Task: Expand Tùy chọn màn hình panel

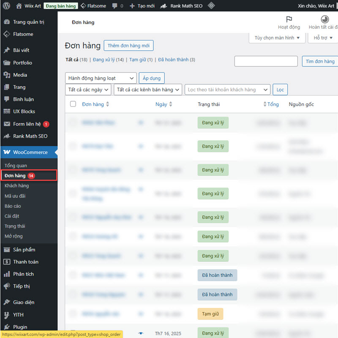Action: 277,38
